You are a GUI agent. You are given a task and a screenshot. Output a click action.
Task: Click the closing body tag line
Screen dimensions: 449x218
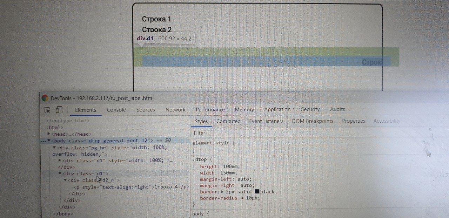click(63, 213)
